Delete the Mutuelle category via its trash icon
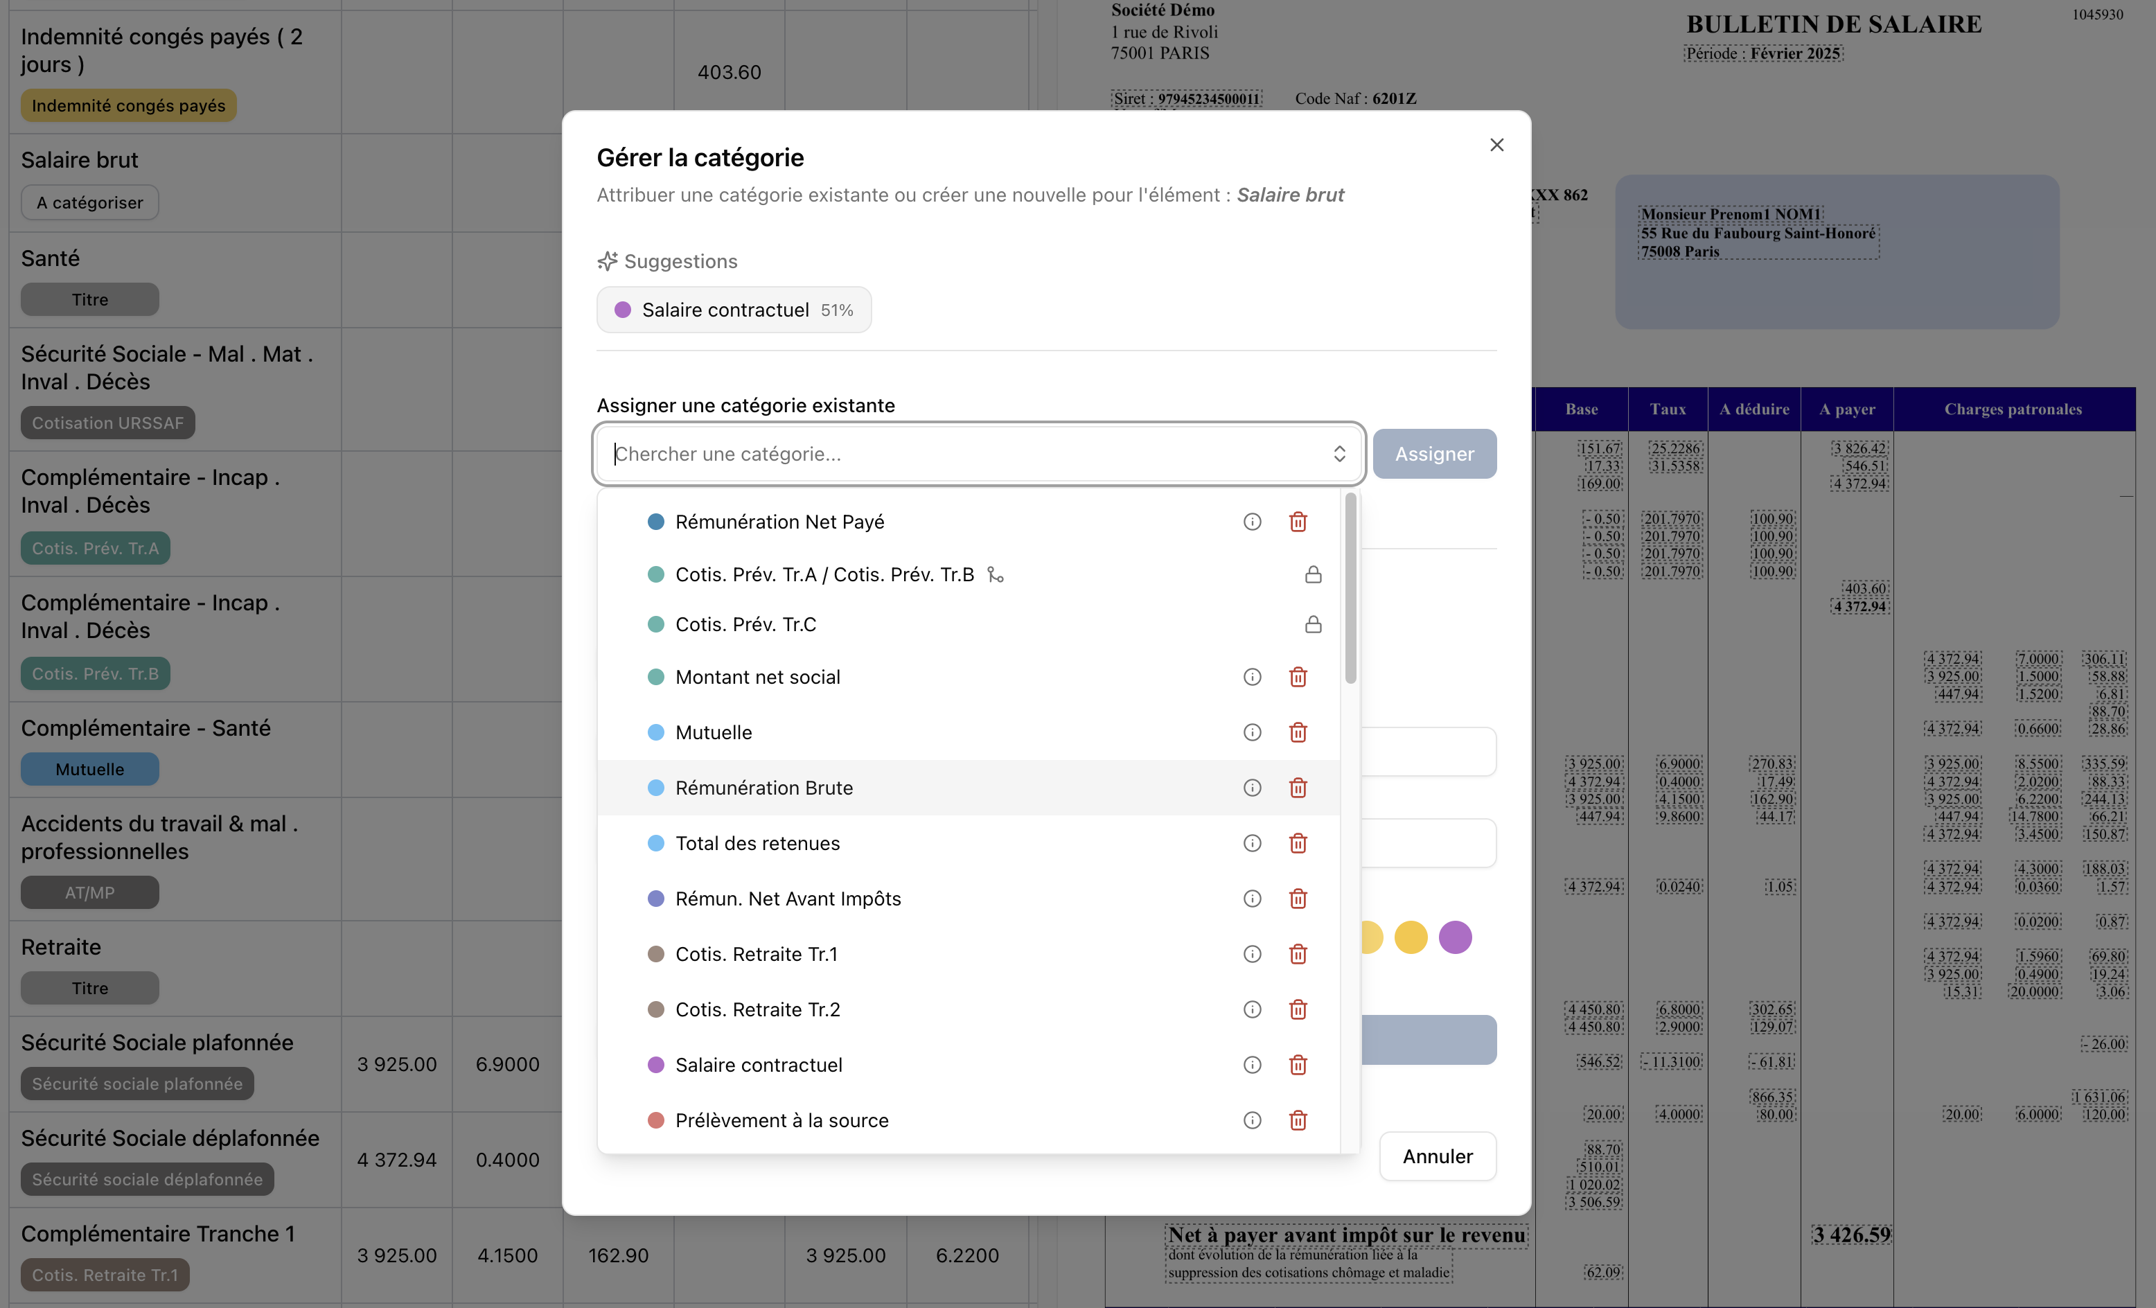Image resolution: width=2156 pixels, height=1308 pixels. click(x=1298, y=732)
